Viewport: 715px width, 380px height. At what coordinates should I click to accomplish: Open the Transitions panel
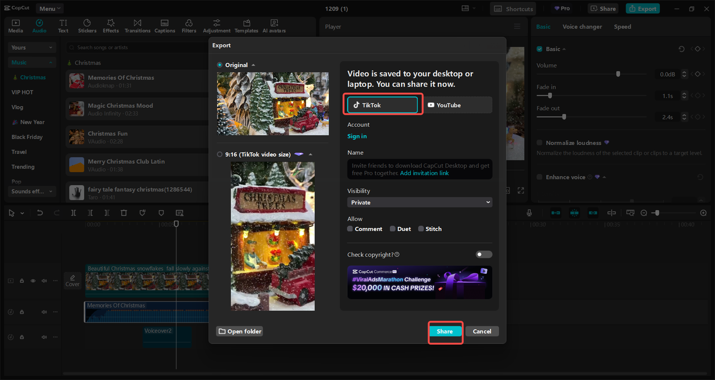[137, 26]
